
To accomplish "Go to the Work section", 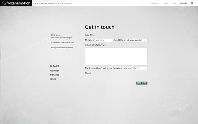I will pos(166,3).
